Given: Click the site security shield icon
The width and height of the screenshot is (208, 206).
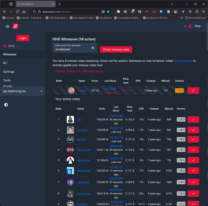Looking at the screenshot, I should [34, 12].
